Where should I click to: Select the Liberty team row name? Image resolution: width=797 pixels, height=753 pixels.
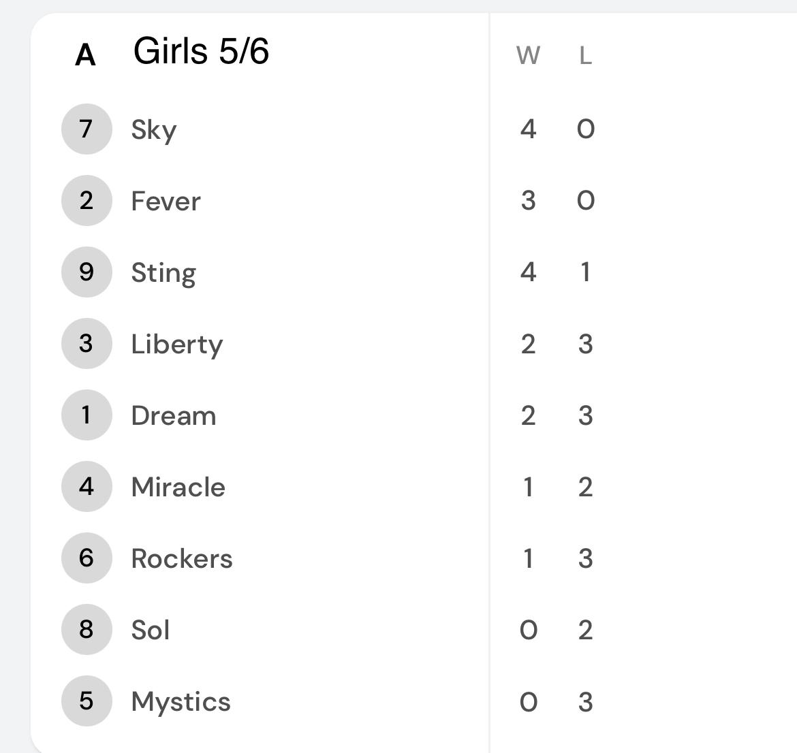click(x=177, y=345)
